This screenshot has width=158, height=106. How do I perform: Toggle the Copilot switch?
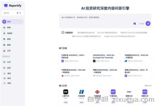point(135,24)
